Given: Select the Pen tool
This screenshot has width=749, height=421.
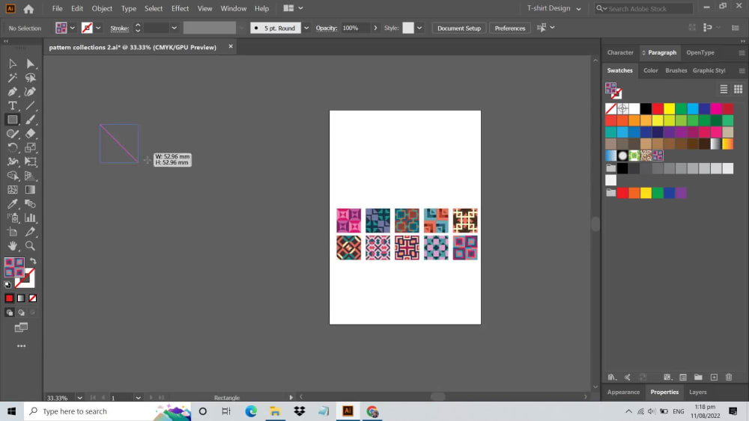Looking at the screenshot, I should [x=13, y=91].
